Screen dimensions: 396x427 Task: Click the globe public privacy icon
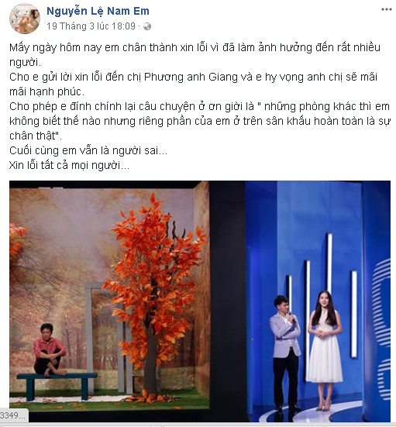(147, 26)
